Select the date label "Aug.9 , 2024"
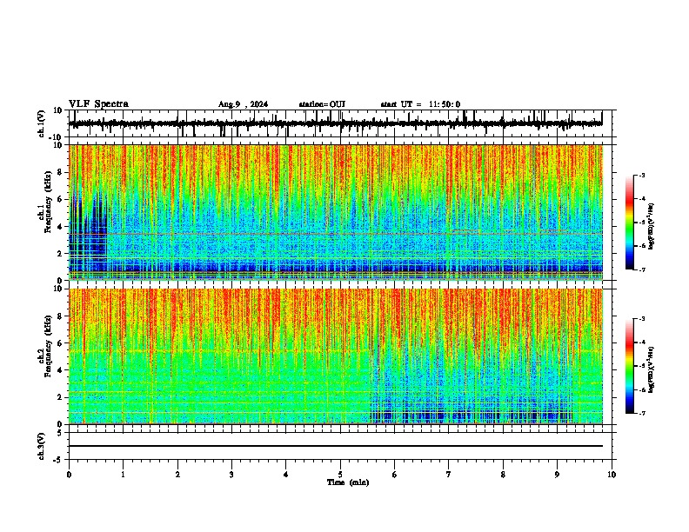689x532 pixels. tap(243, 104)
